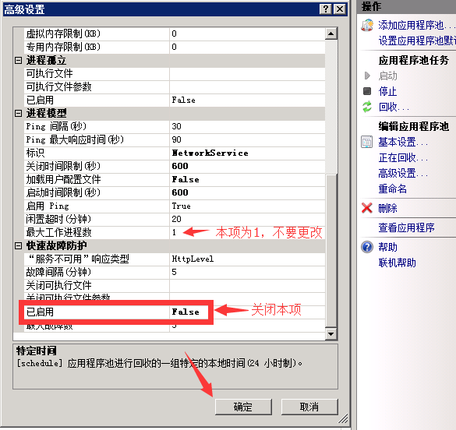Image resolution: width=456 pixels, height=430 pixels.
Task: Click the 最大工作进程数 value field
Action: 247,232
